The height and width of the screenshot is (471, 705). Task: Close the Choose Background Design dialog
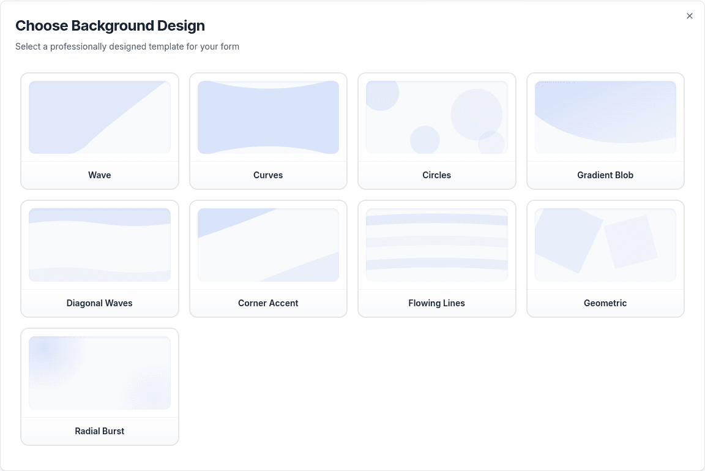(689, 16)
